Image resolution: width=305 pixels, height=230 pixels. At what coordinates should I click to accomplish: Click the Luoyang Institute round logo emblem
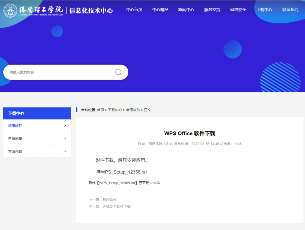[x=10, y=11]
